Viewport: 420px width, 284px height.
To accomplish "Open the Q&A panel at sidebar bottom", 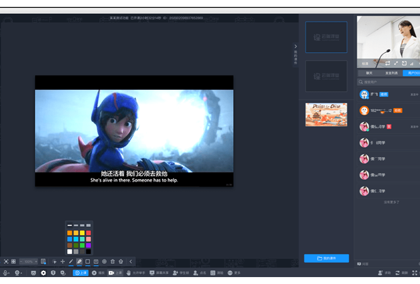I will 363,264.
